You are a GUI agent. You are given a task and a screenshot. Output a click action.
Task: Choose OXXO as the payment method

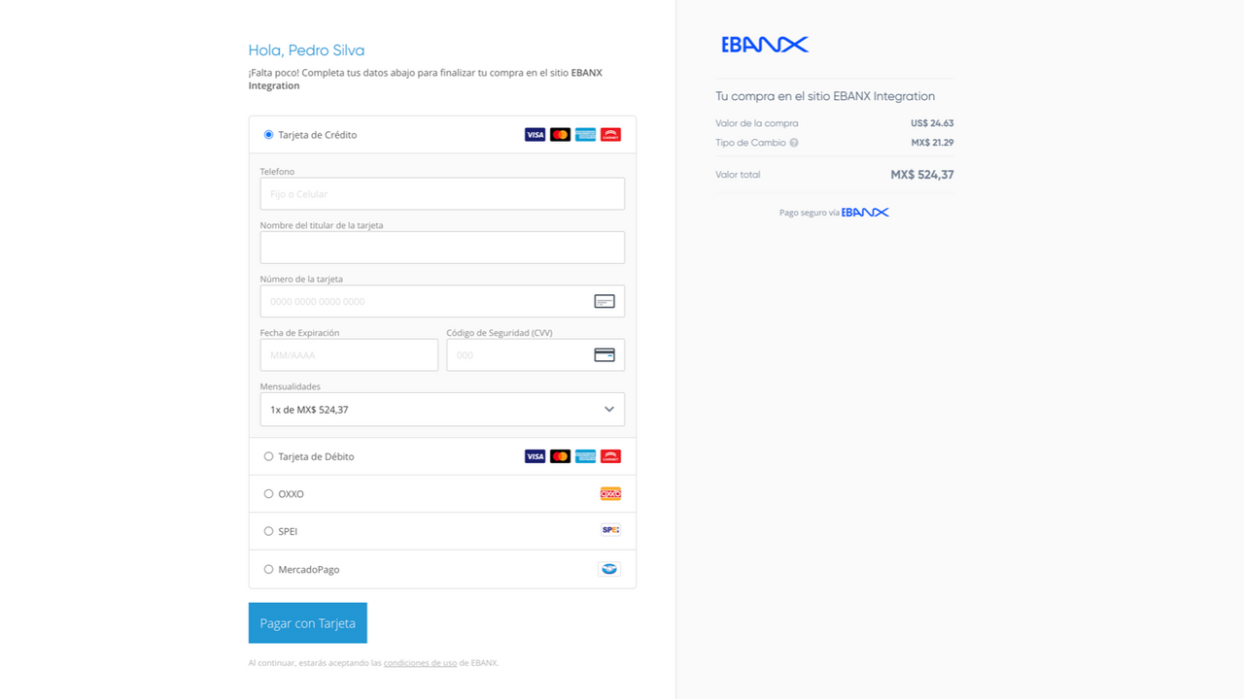(x=268, y=493)
